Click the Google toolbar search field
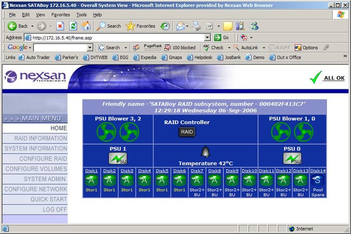Image resolution: width=351 pixels, height=234 pixels. 61,47
